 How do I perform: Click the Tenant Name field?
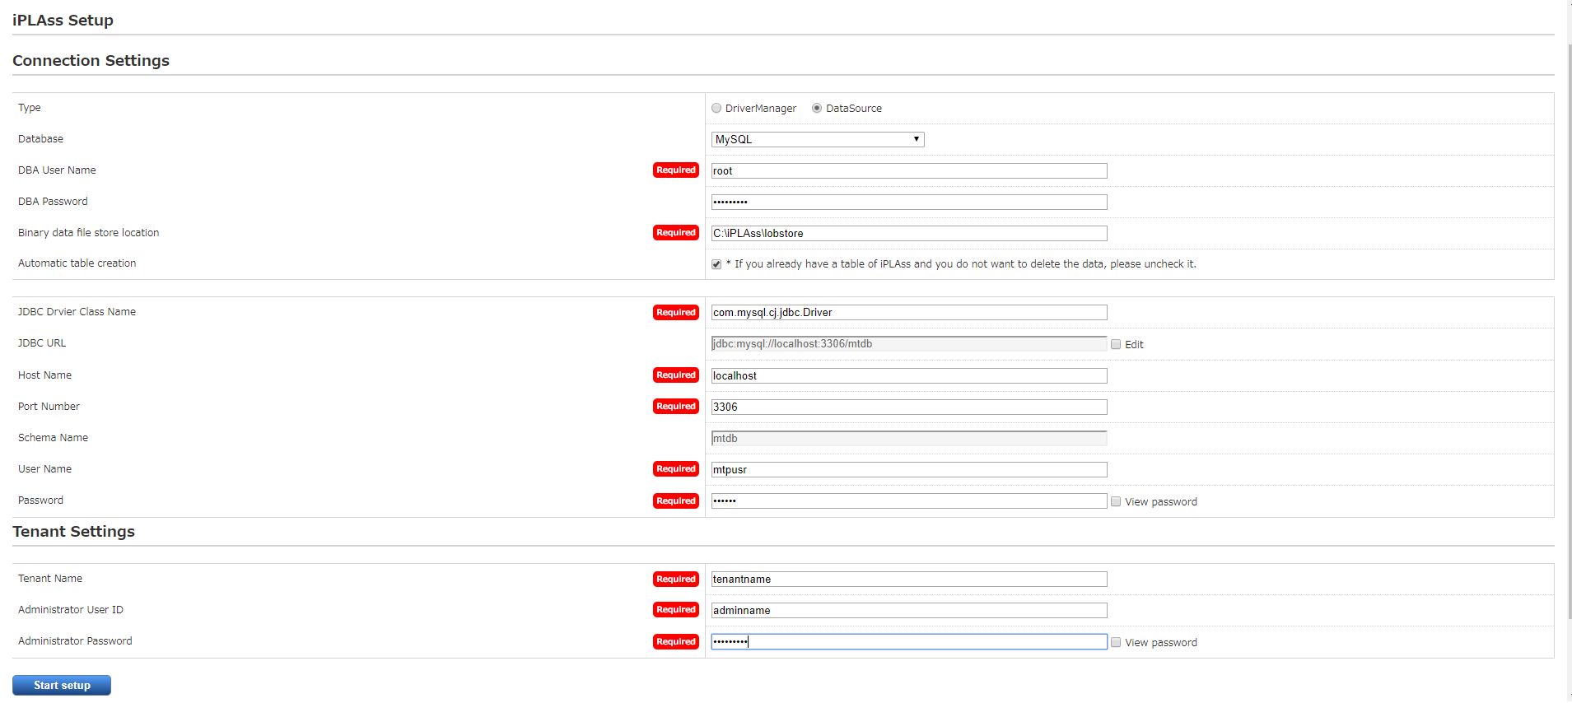pyautogui.click(x=908, y=580)
